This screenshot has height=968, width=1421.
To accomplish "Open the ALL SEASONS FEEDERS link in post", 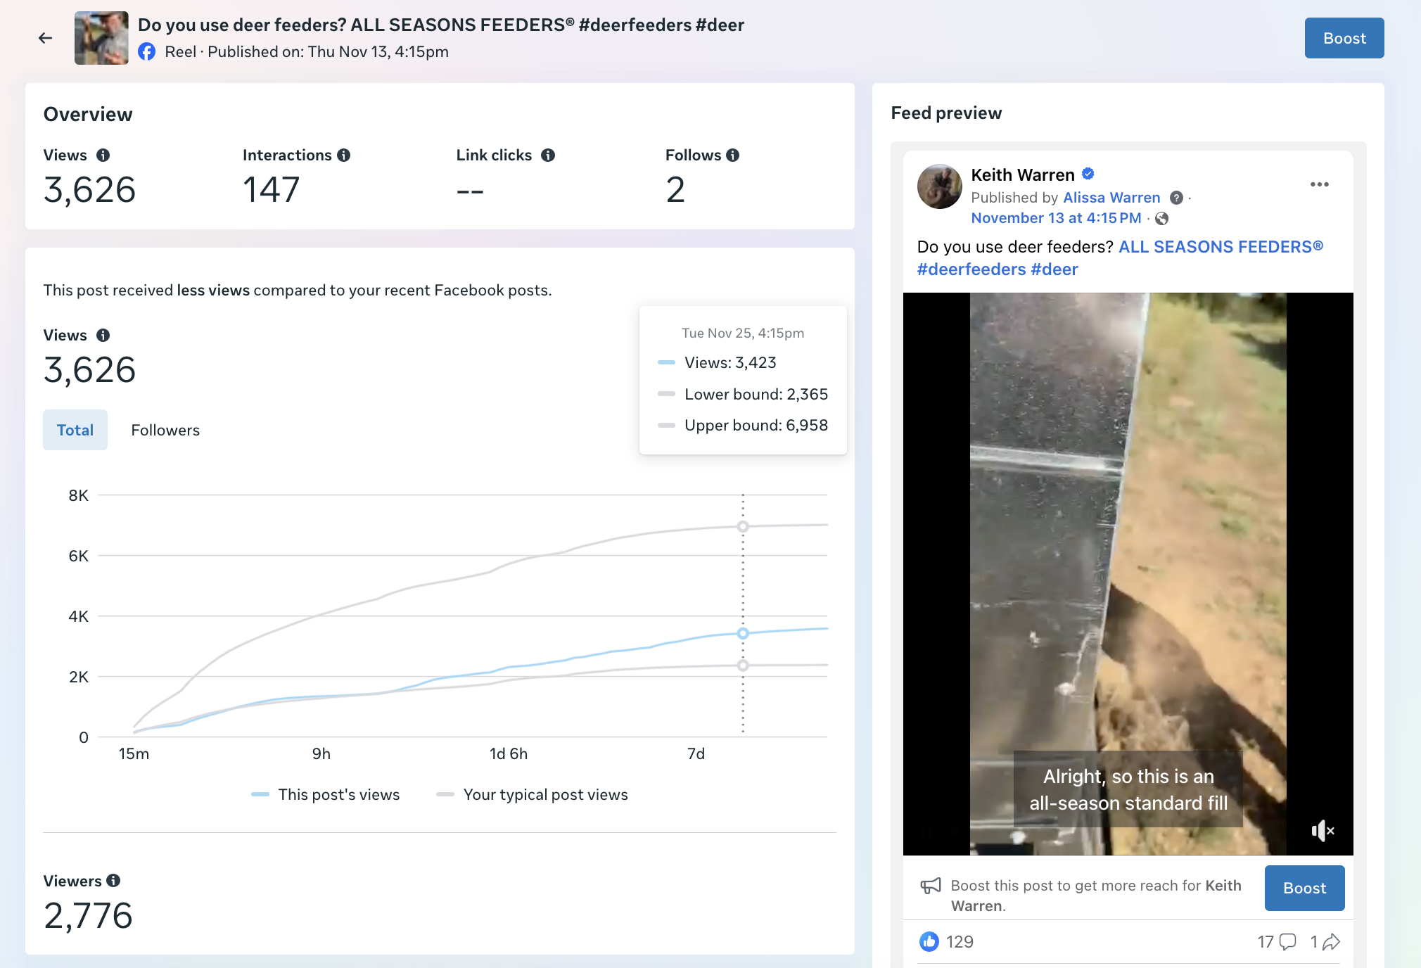I will click(1221, 247).
